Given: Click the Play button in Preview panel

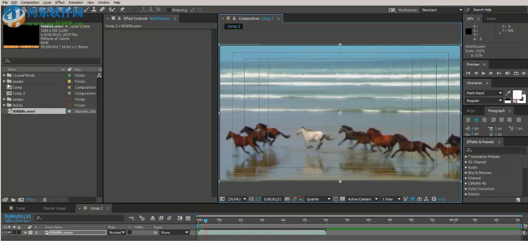Looking at the screenshot, I should 483,73.
